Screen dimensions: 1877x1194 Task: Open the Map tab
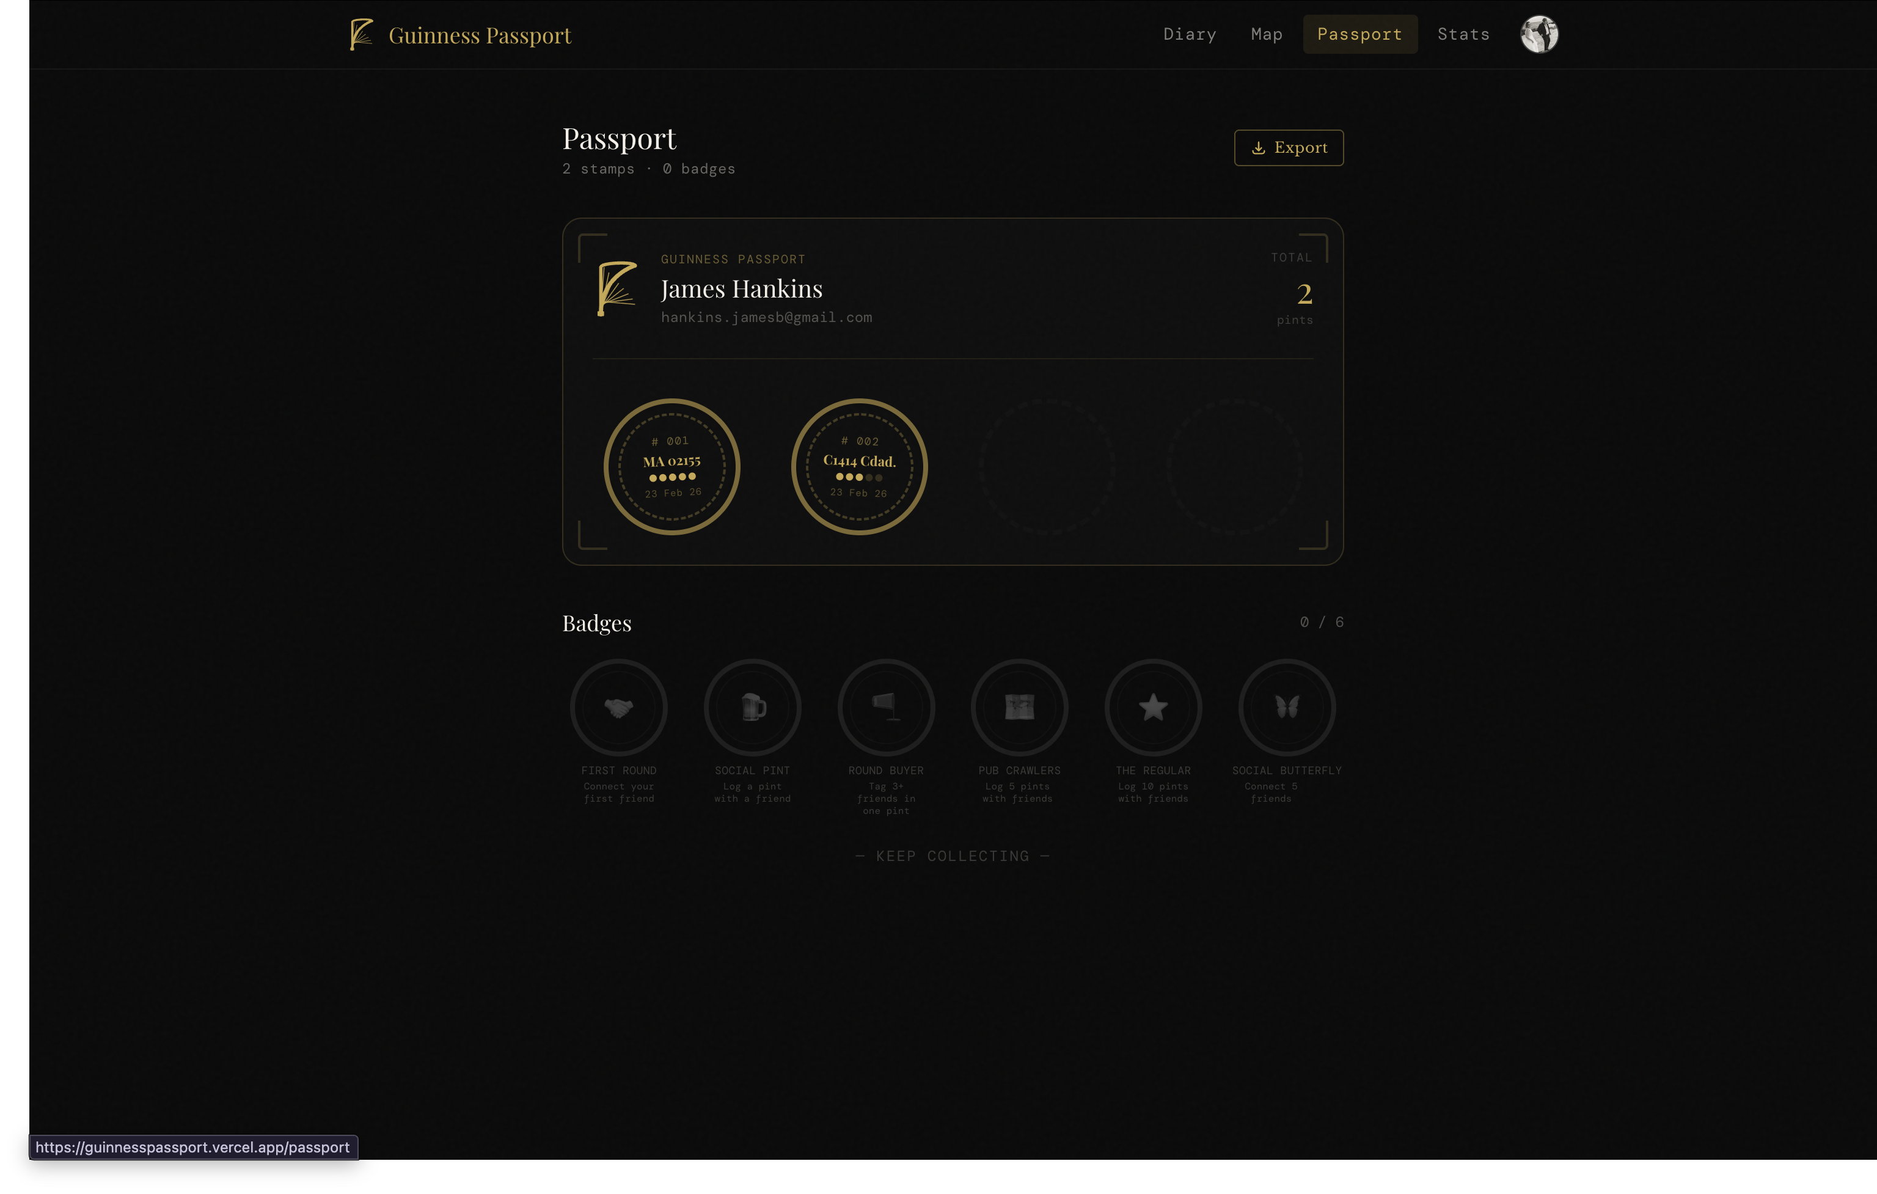[1267, 34]
